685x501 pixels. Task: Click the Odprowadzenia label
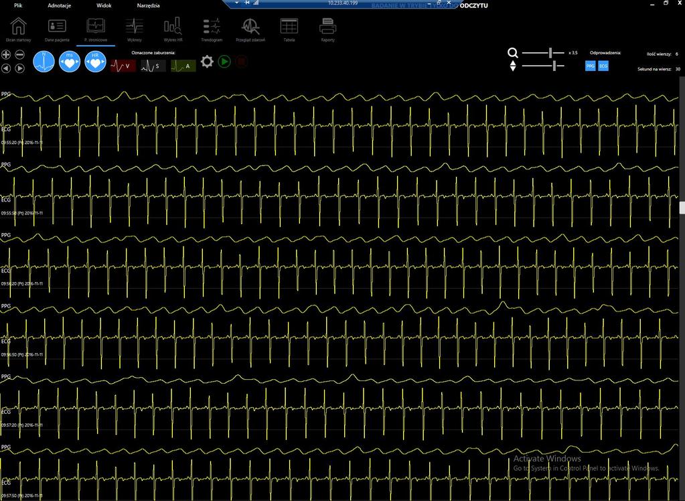[605, 53]
